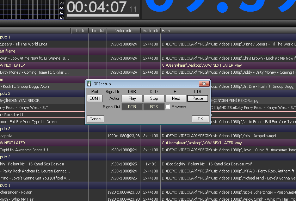296x201 pixels.
Task: Click the TrimIn column header
Action: coord(80,31)
